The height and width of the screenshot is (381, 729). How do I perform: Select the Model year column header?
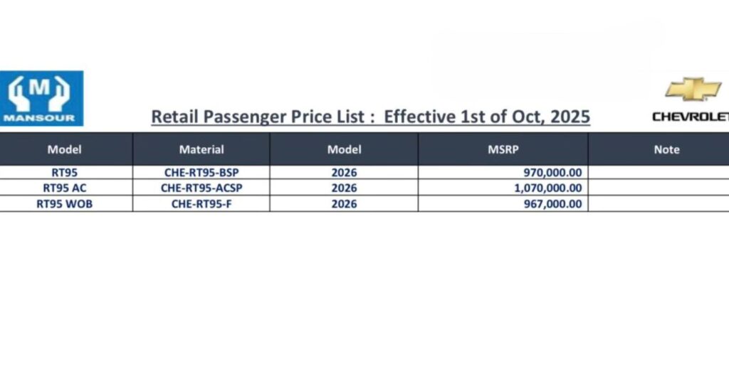pyautogui.click(x=344, y=149)
